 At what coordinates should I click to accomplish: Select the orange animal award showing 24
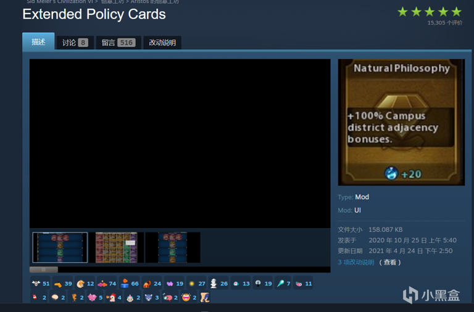click(147, 284)
